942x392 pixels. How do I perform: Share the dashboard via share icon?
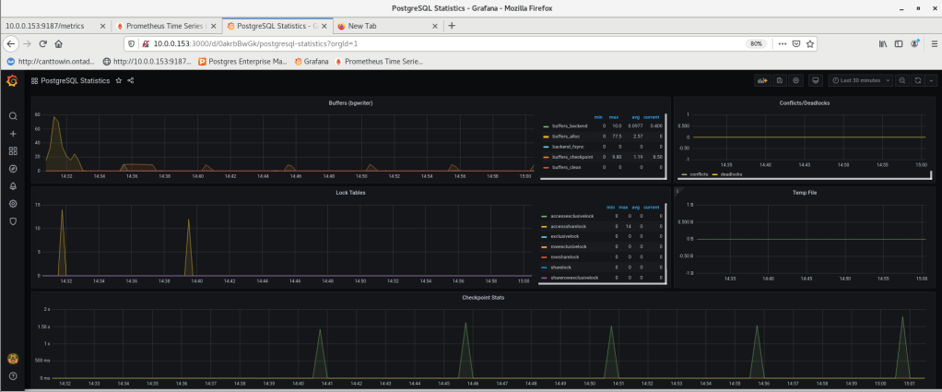[131, 81]
